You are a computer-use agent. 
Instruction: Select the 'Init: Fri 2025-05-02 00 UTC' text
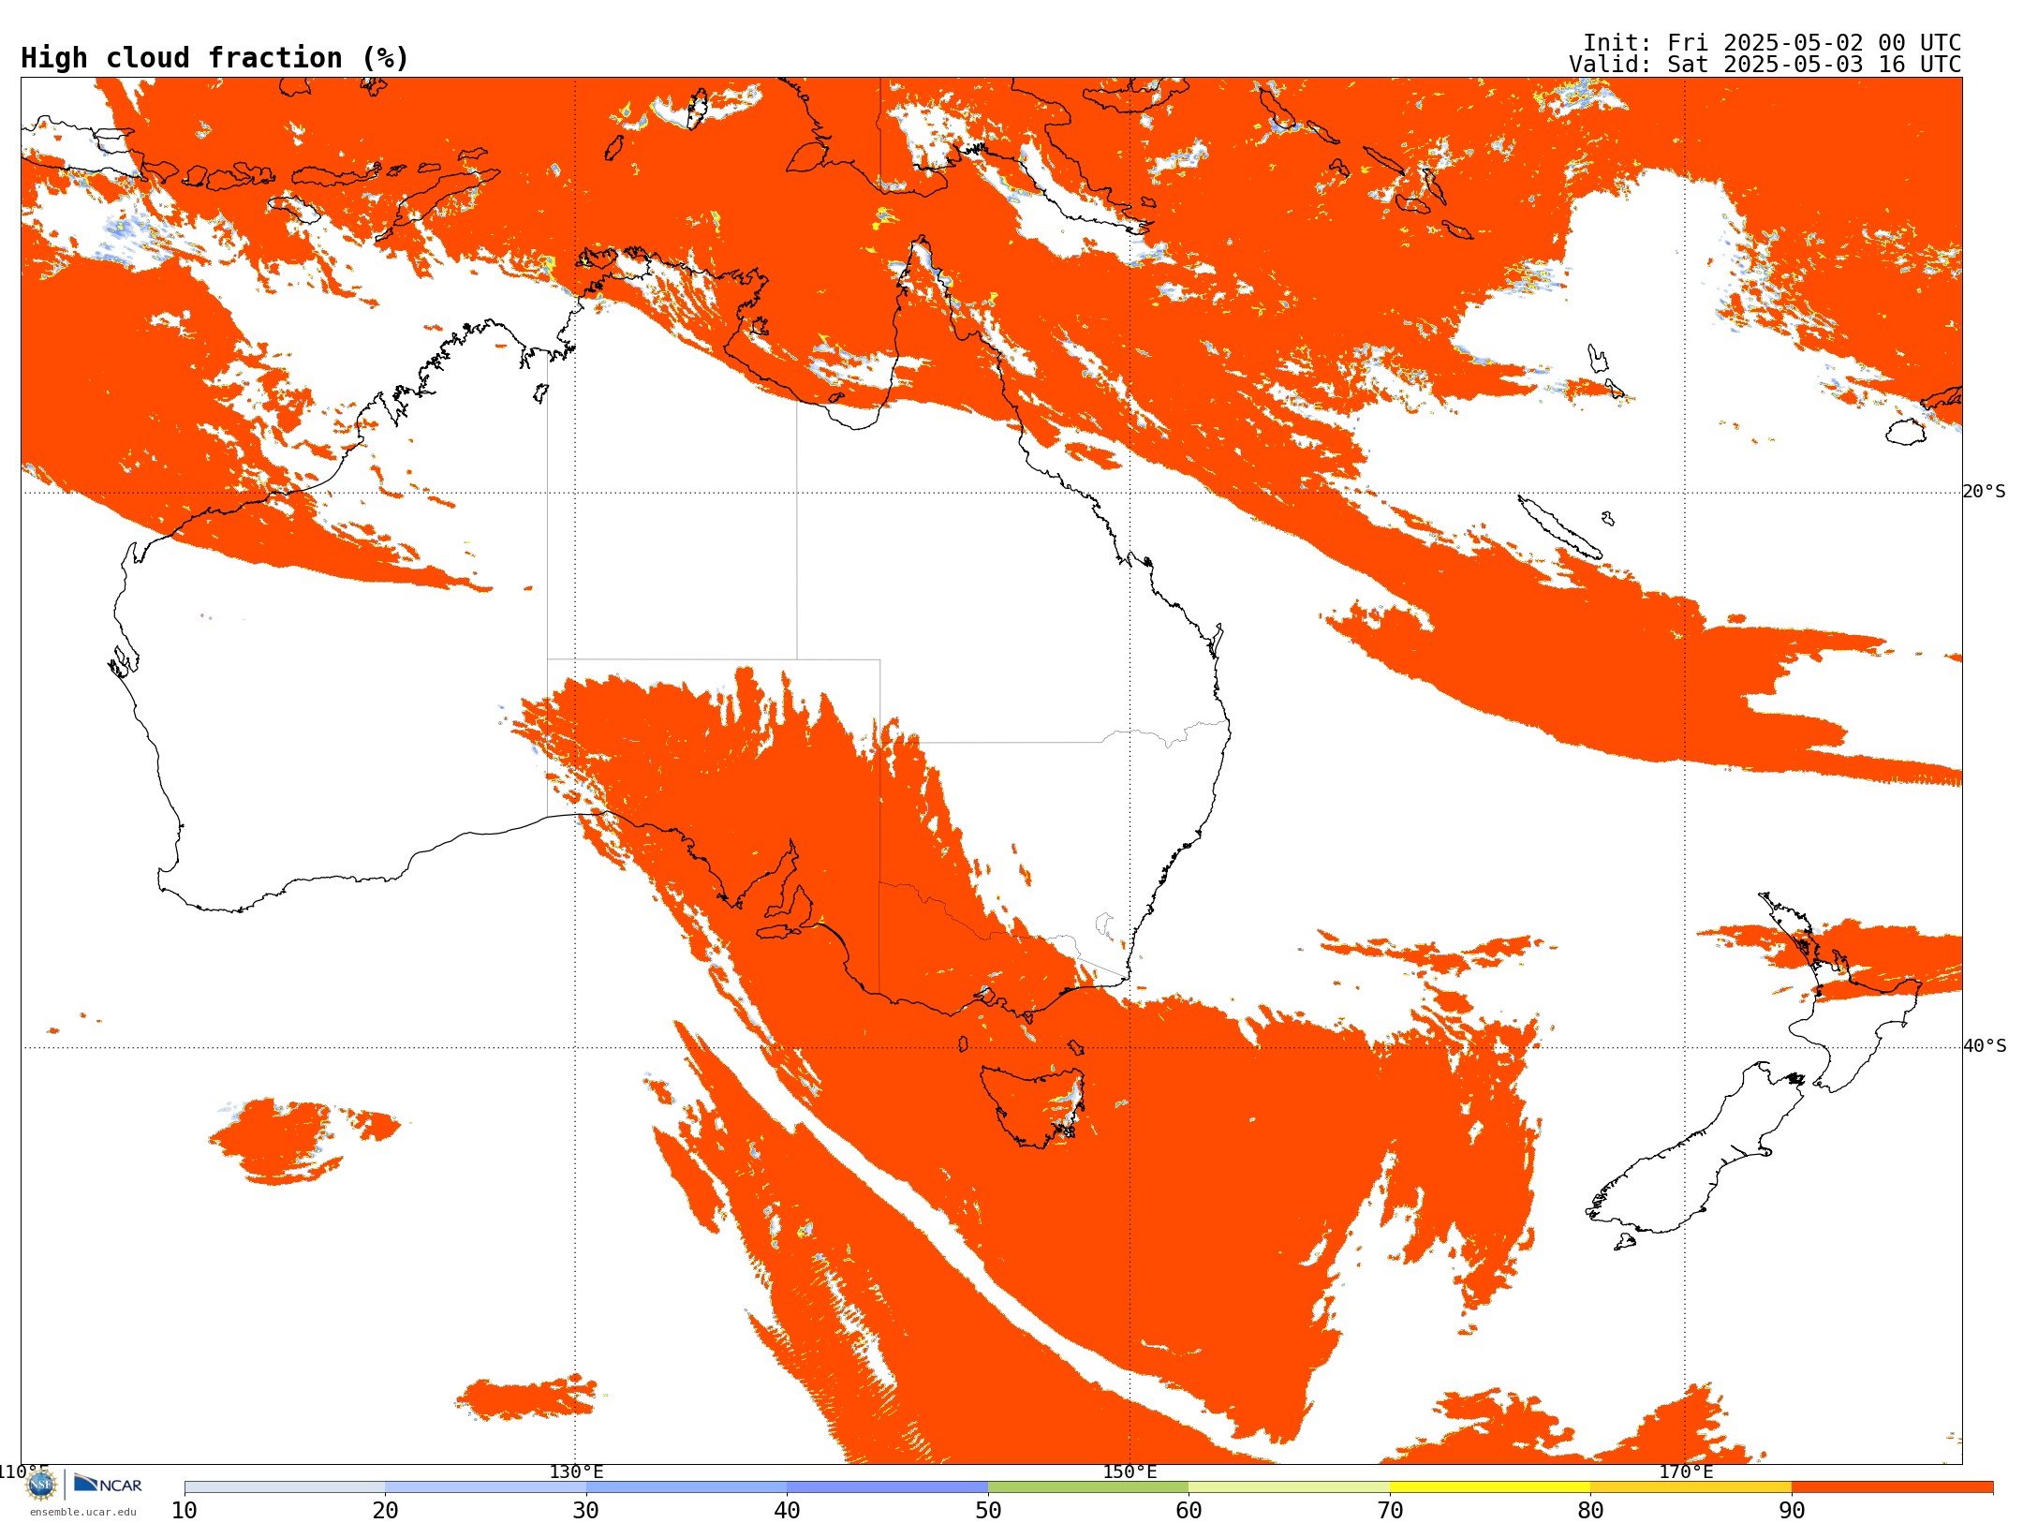click(1772, 43)
